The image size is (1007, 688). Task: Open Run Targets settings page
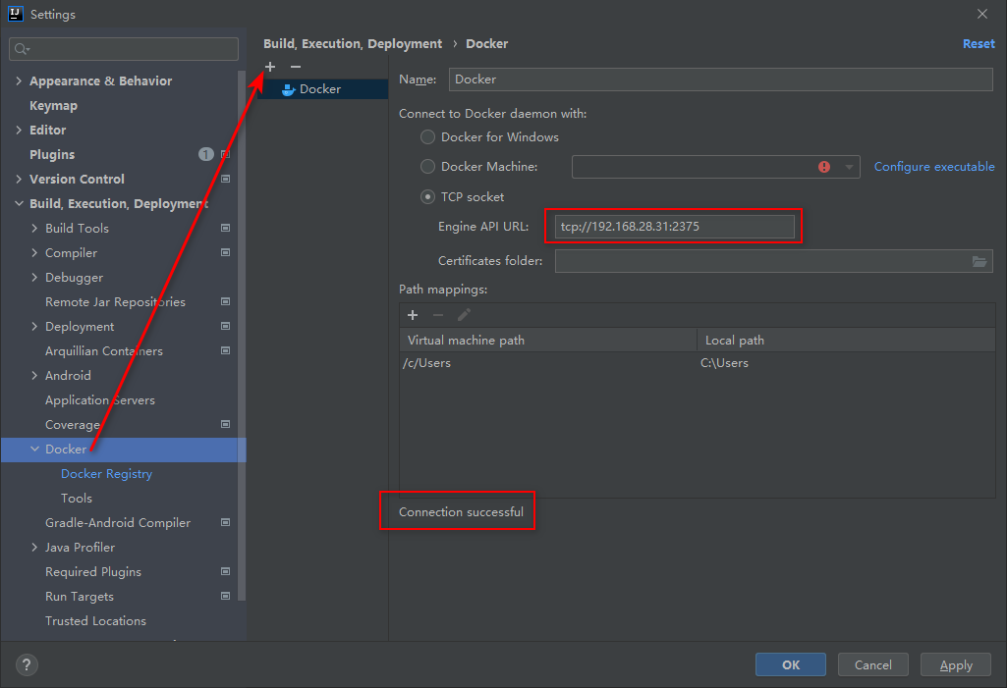pos(80,596)
